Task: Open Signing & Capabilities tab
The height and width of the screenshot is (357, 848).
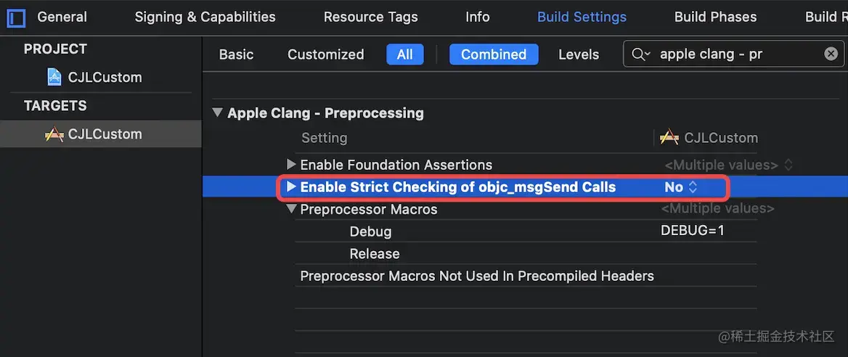Action: [205, 17]
